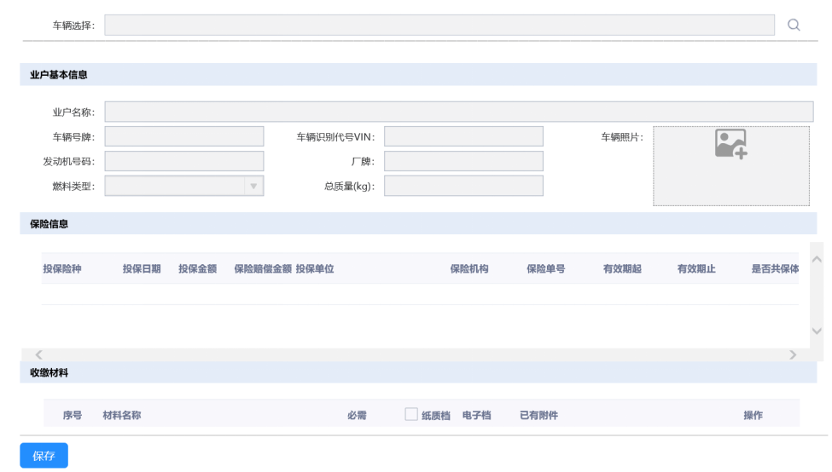Check the 纸质档 header checkbox
The image size is (832, 472).
pos(411,414)
